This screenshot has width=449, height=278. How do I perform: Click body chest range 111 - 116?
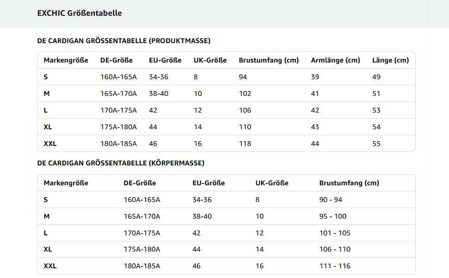tap(335, 266)
